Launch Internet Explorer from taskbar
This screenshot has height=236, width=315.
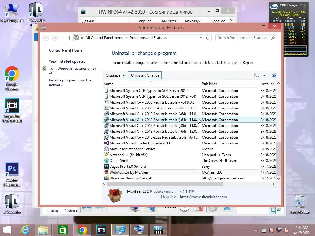pyautogui.click(x=25, y=230)
